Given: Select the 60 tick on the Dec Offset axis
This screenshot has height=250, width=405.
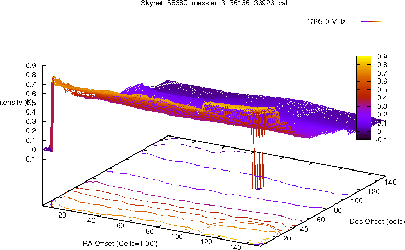Looking at the screenshot, I should point(320,220).
